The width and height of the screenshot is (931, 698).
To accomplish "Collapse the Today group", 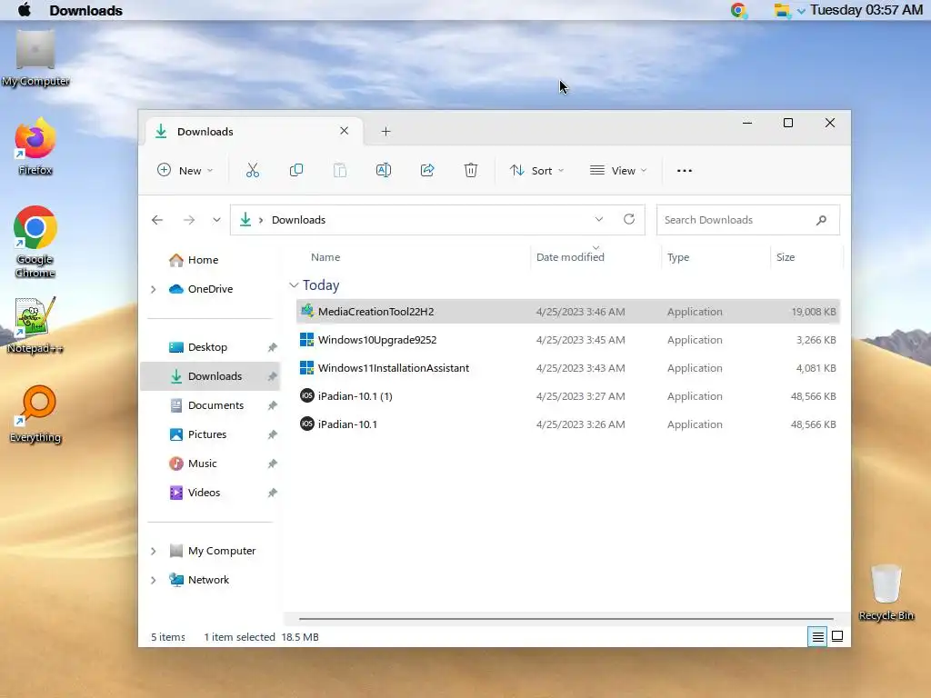I will [294, 285].
